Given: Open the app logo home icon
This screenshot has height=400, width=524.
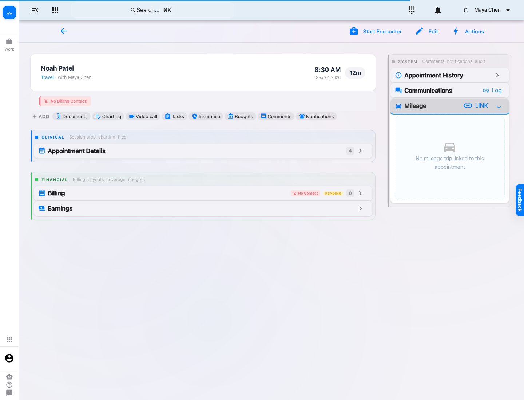Looking at the screenshot, I should (x=9, y=13).
